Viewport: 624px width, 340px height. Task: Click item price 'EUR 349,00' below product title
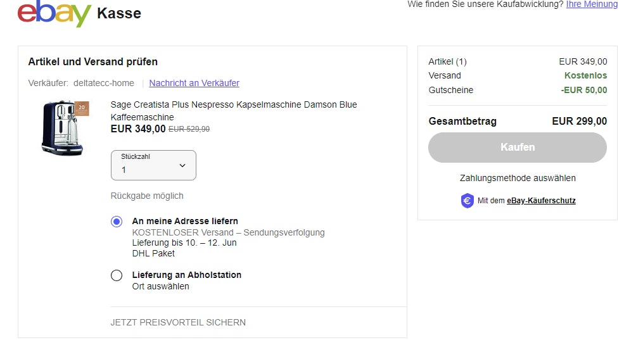pyautogui.click(x=138, y=129)
